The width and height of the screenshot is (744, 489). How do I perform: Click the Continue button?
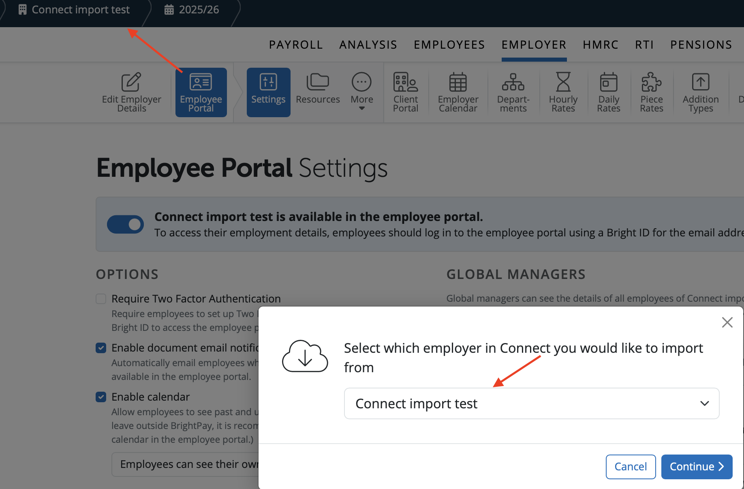coord(696,467)
